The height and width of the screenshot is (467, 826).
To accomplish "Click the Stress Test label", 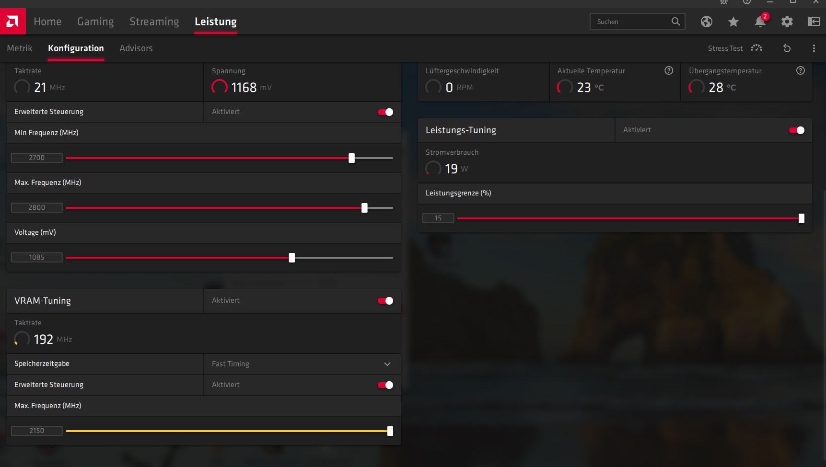I will 725,48.
